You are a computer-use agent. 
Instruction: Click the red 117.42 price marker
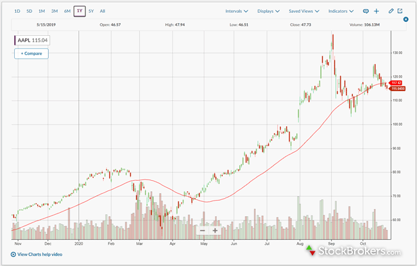[396, 83]
